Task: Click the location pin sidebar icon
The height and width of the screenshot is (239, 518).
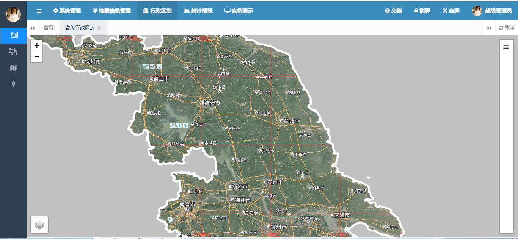Action: (13, 84)
